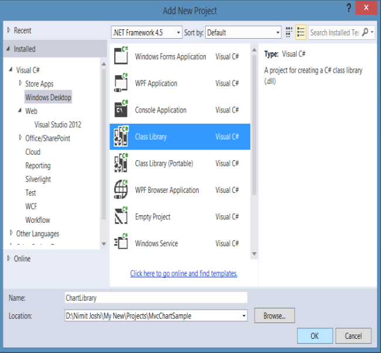The image size is (381, 353).
Task: Click the Windows Service label
Action: coord(157,243)
